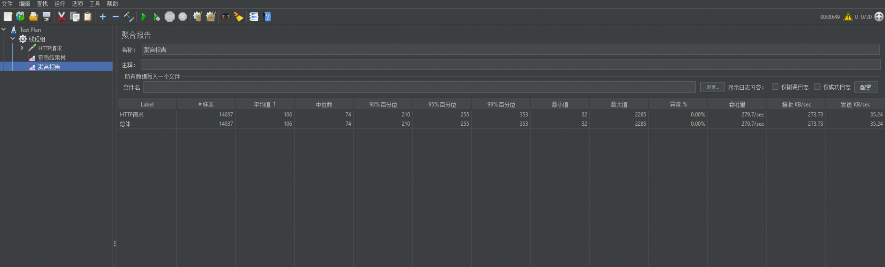The height and width of the screenshot is (267, 885).
Task: Click the STOP sign icon
Action: tap(170, 17)
